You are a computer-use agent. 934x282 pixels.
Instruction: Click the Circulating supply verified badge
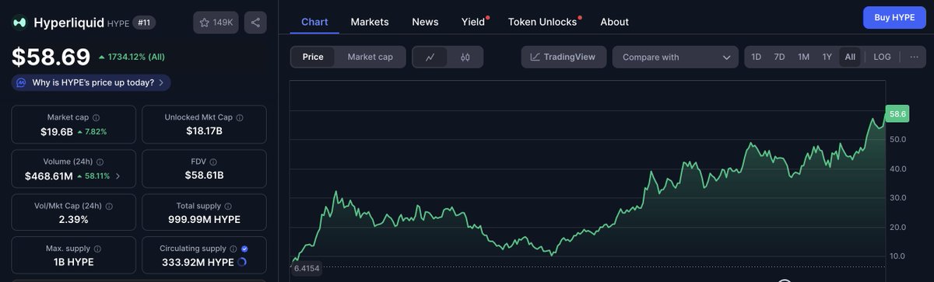pyautogui.click(x=244, y=249)
